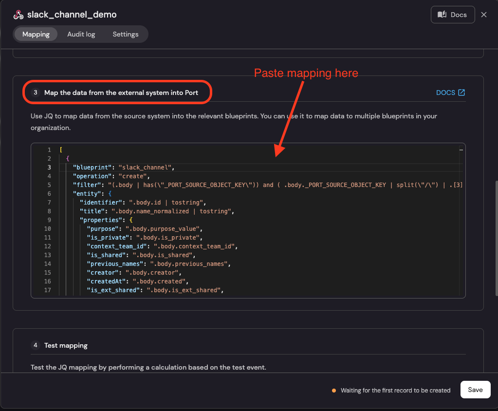Click line number 6 in editor gutter
The height and width of the screenshot is (411, 498).
tap(49, 194)
